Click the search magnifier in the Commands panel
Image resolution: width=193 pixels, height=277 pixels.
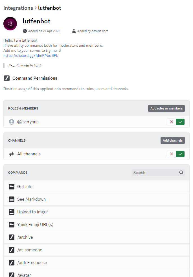[181, 172]
